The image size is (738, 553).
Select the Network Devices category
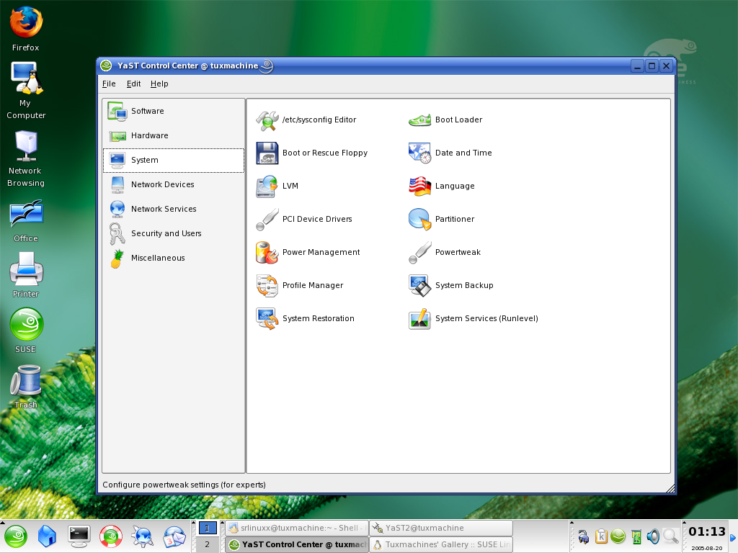(174, 184)
